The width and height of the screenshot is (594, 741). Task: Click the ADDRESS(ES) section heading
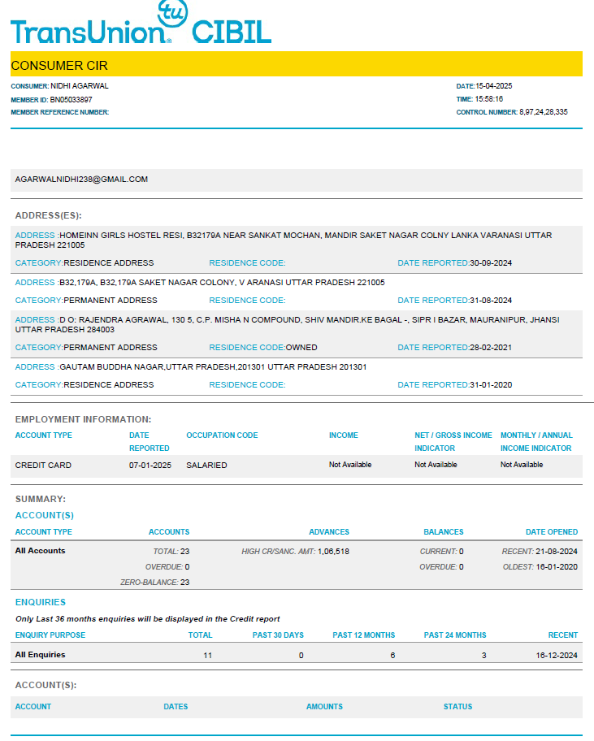(48, 215)
